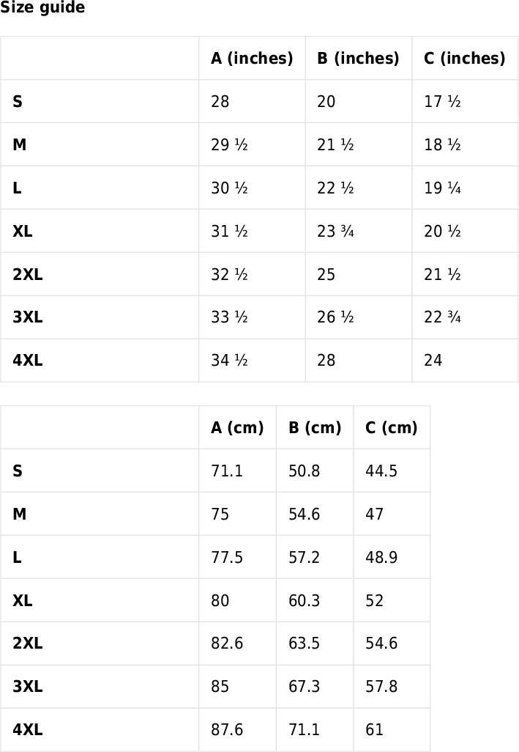Click the C (cm) column header
Screen dimensions: 519x752
tap(392, 427)
